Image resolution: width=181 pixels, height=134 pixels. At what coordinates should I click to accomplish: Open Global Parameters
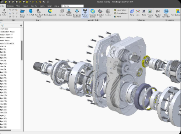point(166,13)
